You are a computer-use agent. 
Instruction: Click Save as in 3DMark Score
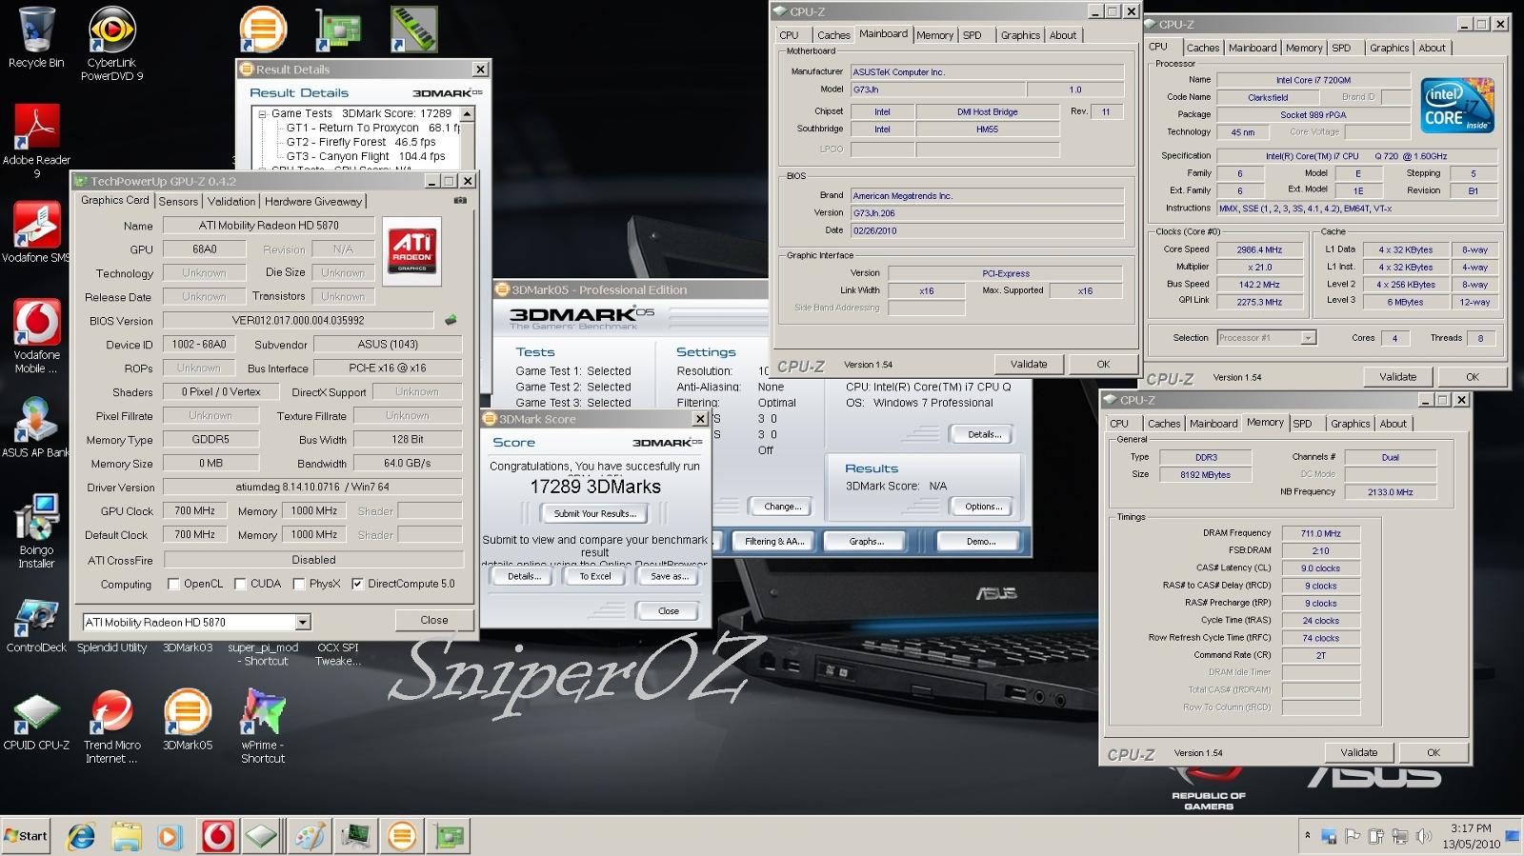click(x=669, y=576)
